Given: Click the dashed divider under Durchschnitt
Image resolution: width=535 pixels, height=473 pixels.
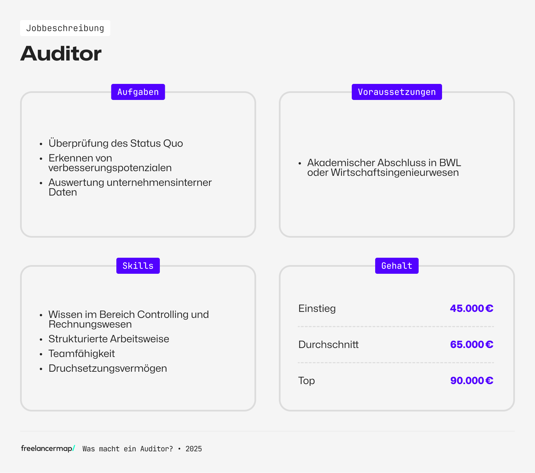Looking at the screenshot, I should coord(396,362).
